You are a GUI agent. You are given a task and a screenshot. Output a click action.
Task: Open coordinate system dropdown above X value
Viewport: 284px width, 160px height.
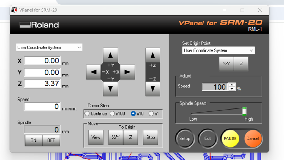(x=49, y=47)
